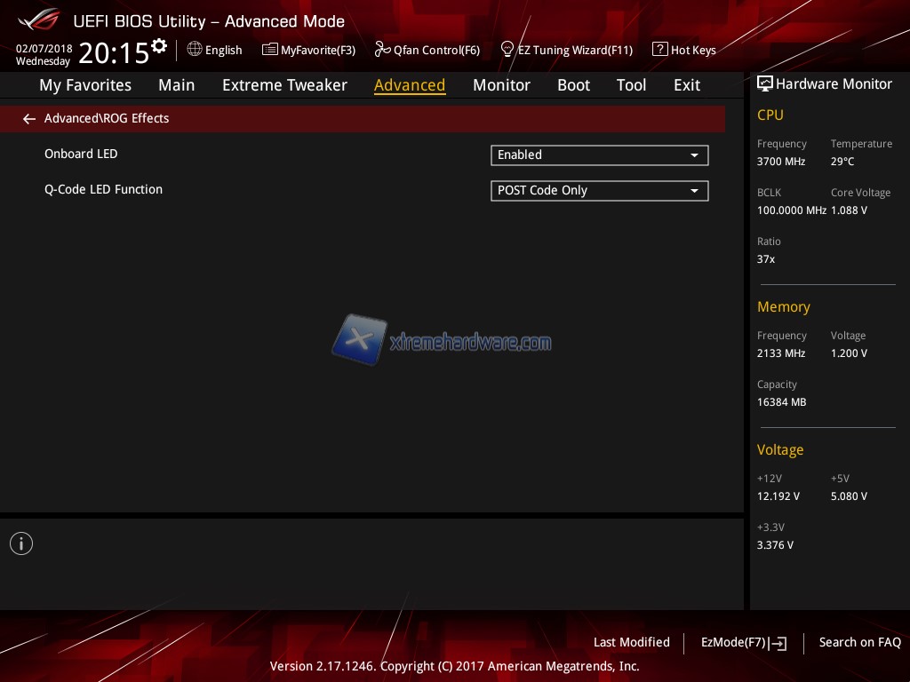910x682 pixels.
Task: Switch to the Extreme Tweaker tab
Action: (x=284, y=85)
